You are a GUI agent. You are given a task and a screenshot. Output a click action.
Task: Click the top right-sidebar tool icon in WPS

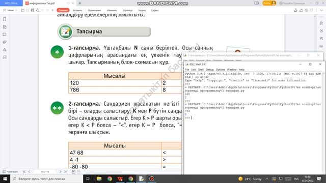321,23
